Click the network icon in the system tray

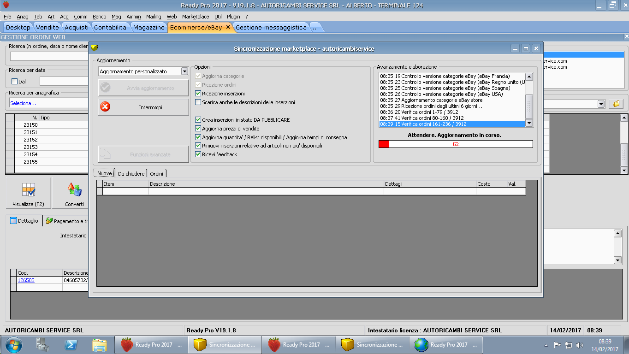pyautogui.click(x=569, y=345)
